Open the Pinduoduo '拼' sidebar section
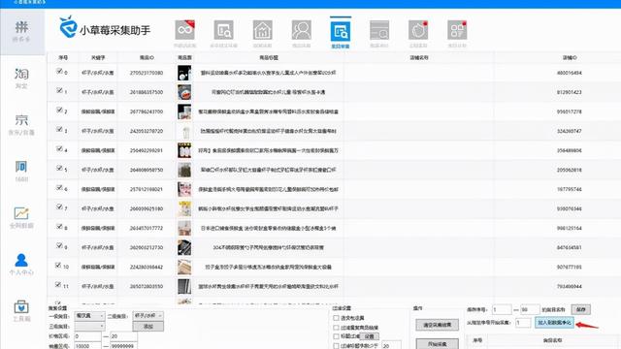The height and width of the screenshot is (349, 621). [21, 31]
